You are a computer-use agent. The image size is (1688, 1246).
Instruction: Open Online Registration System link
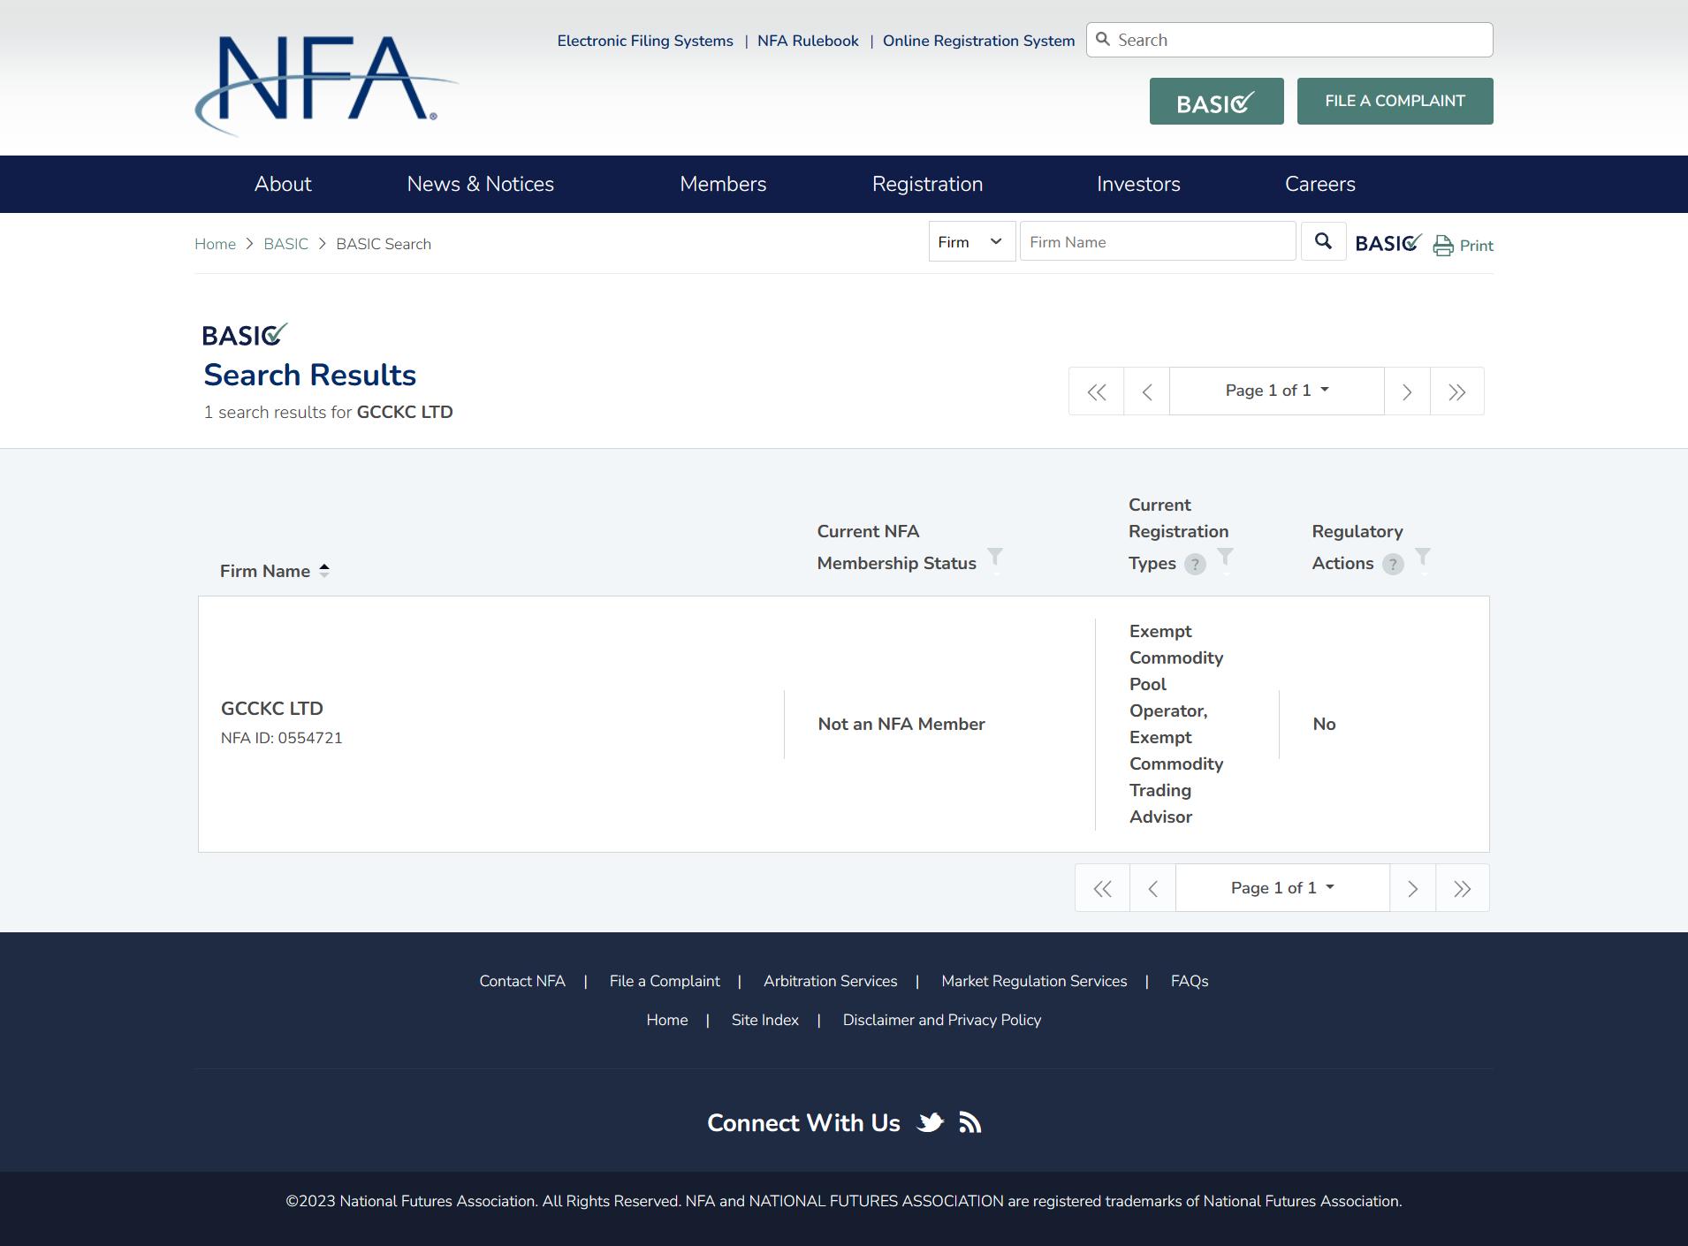tap(978, 41)
